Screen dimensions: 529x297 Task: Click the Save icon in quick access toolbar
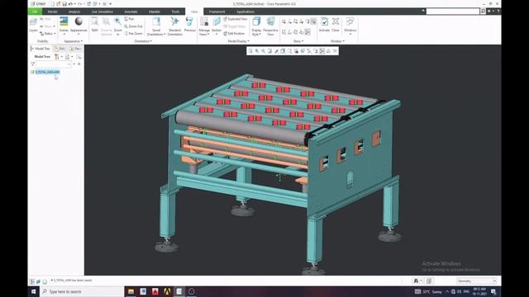click(64, 3)
